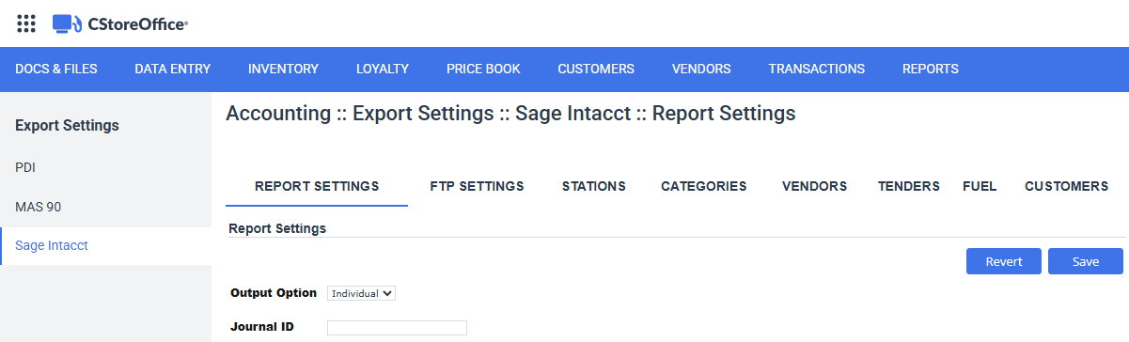
Task: Open the DOCS & FILES menu
Action: (x=56, y=69)
